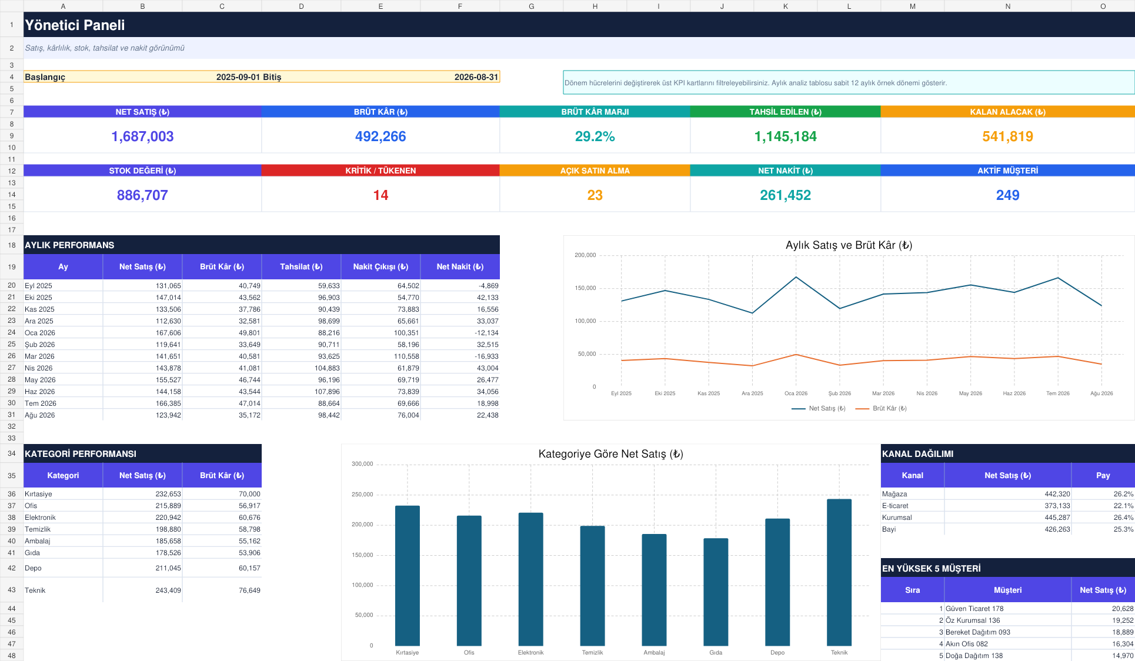
Task: Select the NET SATIŞ value 1,687,003
Action: point(142,136)
